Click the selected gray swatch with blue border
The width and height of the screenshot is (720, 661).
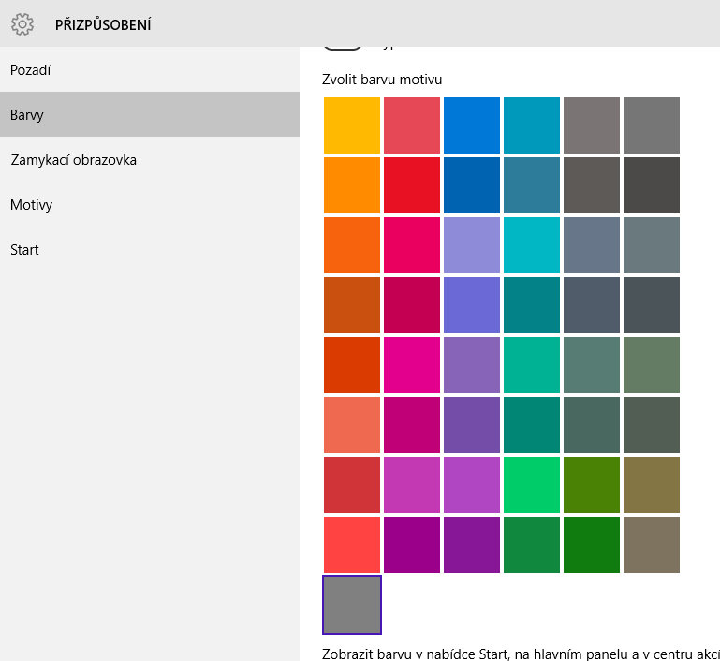point(352,605)
